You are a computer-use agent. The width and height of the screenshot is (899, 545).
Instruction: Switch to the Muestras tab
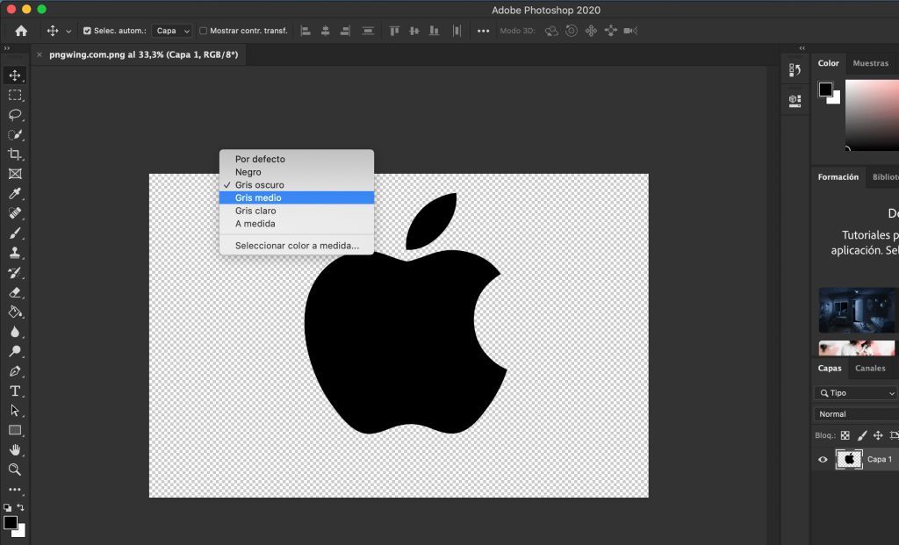click(x=870, y=63)
